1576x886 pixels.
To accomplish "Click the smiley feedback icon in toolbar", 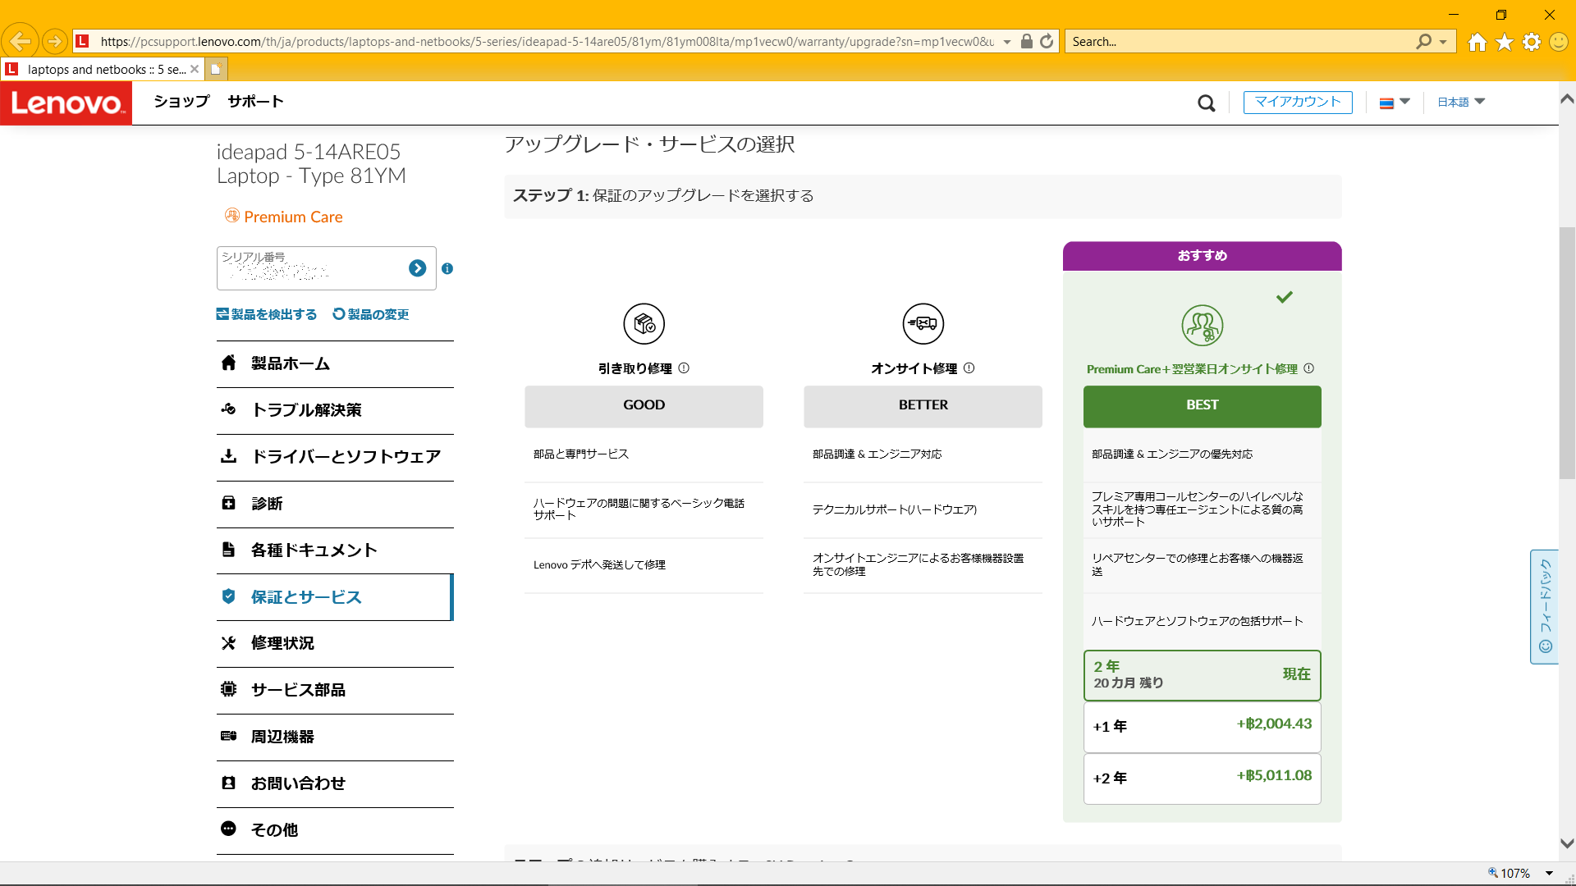I will coord(1559,42).
